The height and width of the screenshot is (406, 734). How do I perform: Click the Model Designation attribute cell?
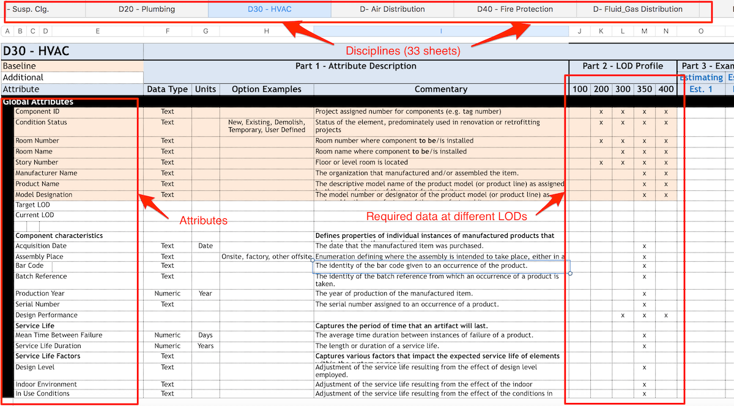coord(79,195)
